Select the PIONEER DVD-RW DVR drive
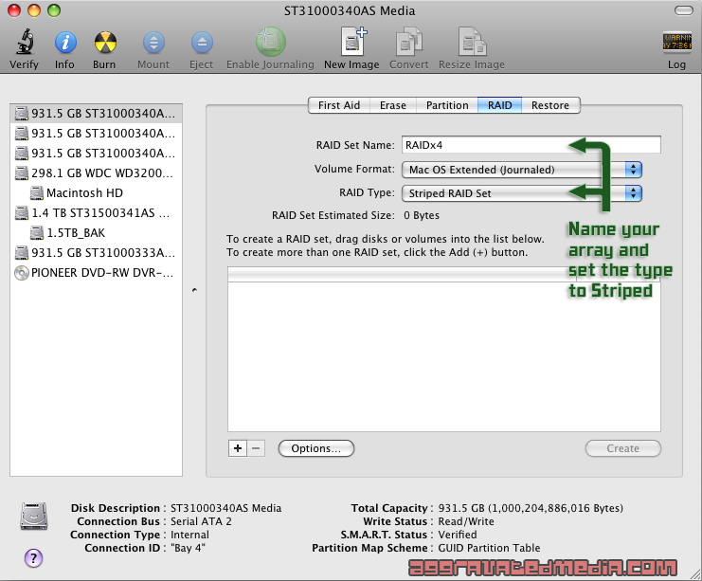The height and width of the screenshot is (581, 702). coord(96,273)
